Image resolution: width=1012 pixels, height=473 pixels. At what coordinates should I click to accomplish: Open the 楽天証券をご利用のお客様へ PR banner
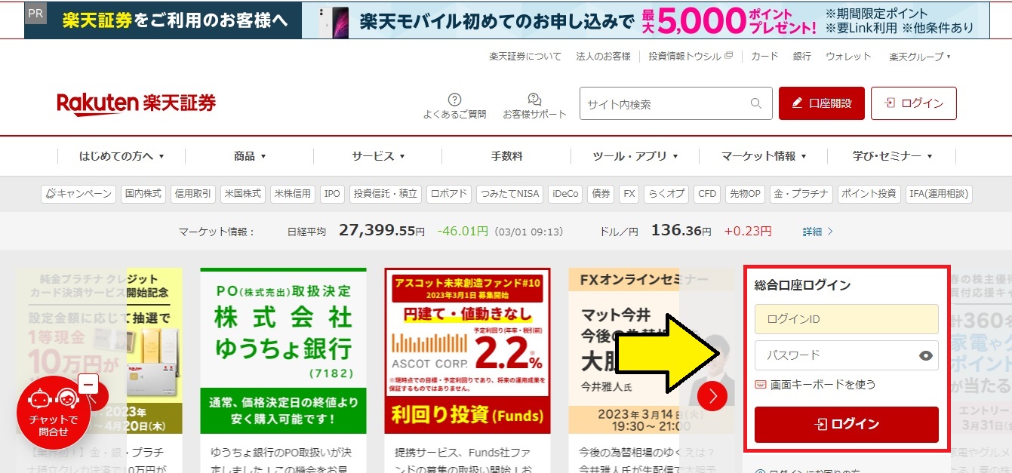163,20
